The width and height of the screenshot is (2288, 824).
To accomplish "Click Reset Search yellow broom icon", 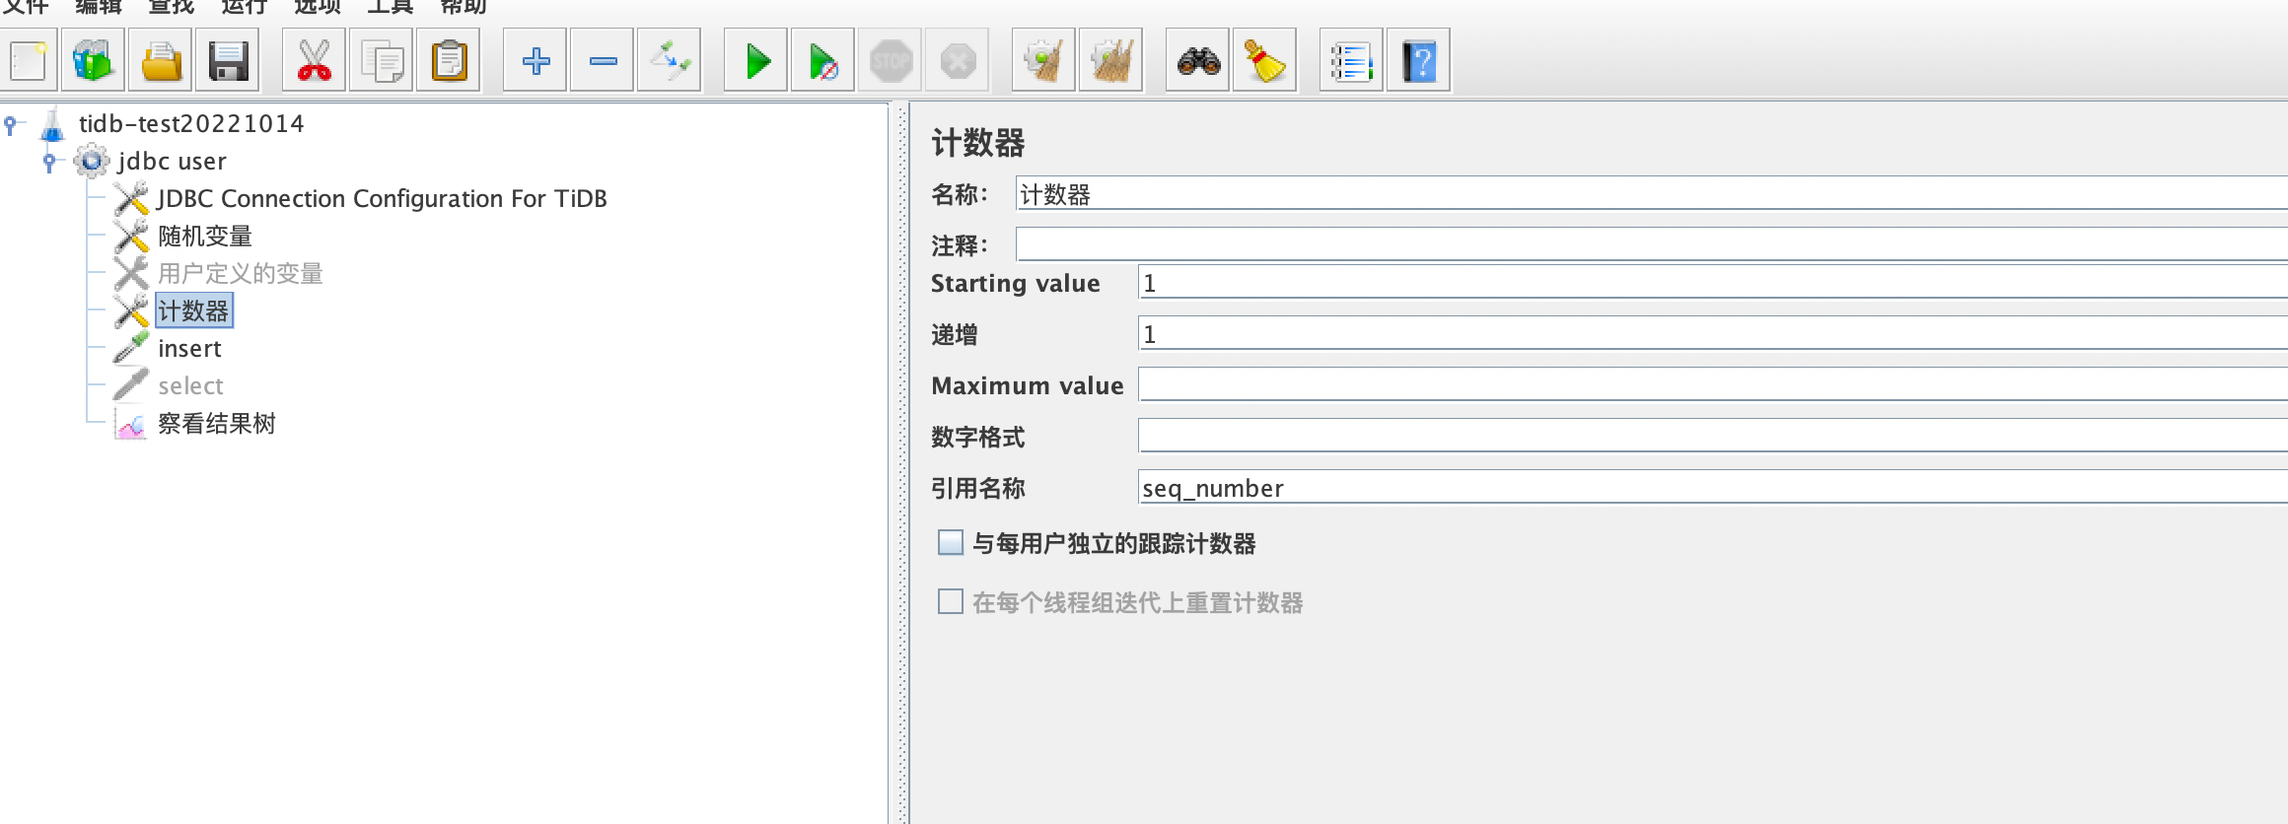I will click(1264, 61).
